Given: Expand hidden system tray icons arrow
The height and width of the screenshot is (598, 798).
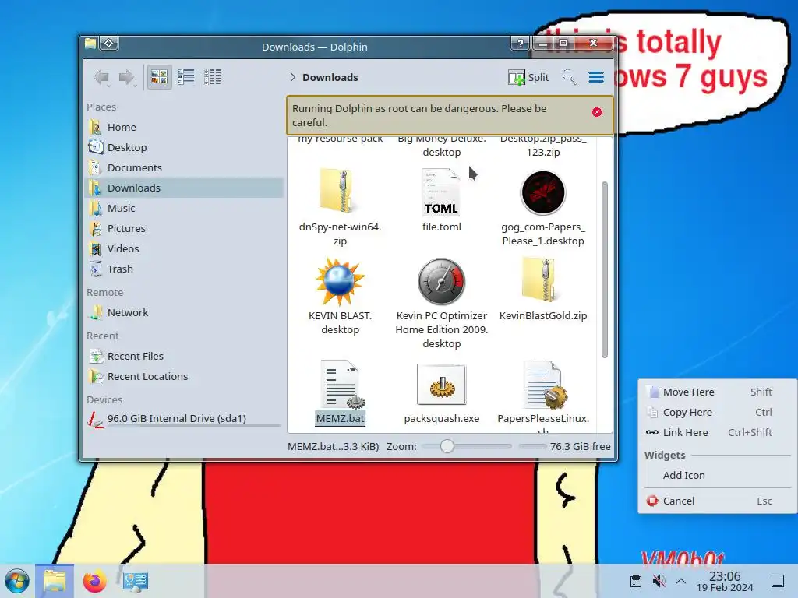Looking at the screenshot, I should 681,581.
